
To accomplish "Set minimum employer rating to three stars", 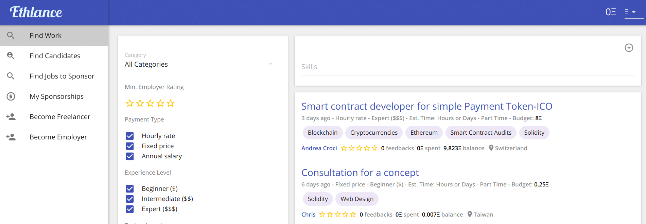I will click(x=150, y=104).
